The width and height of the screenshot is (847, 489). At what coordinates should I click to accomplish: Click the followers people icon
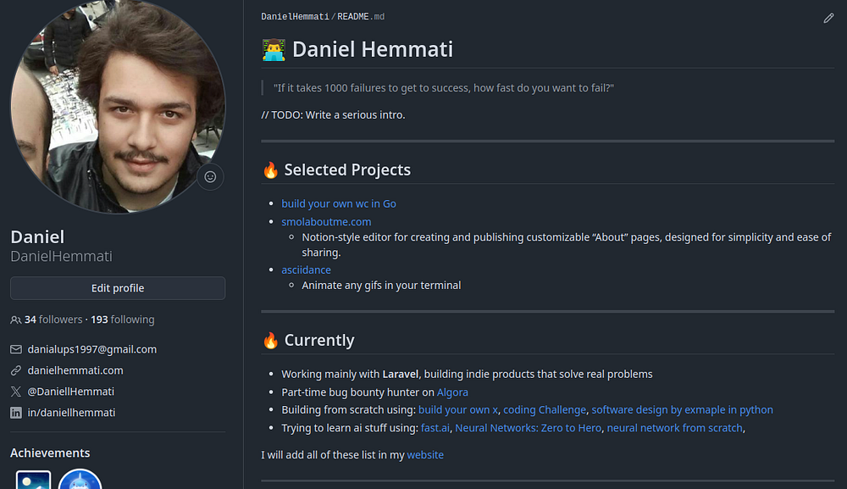pyautogui.click(x=15, y=320)
